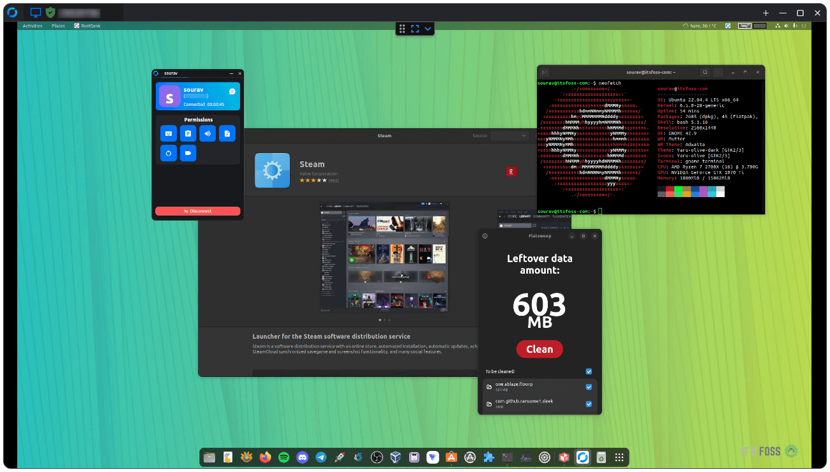Uncheck com.github.ransome1.sleek in Flatsweep

(x=589, y=404)
